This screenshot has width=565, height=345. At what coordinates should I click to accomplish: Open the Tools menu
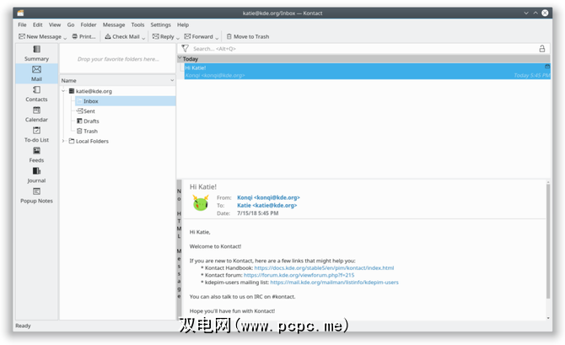coord(137,24)
